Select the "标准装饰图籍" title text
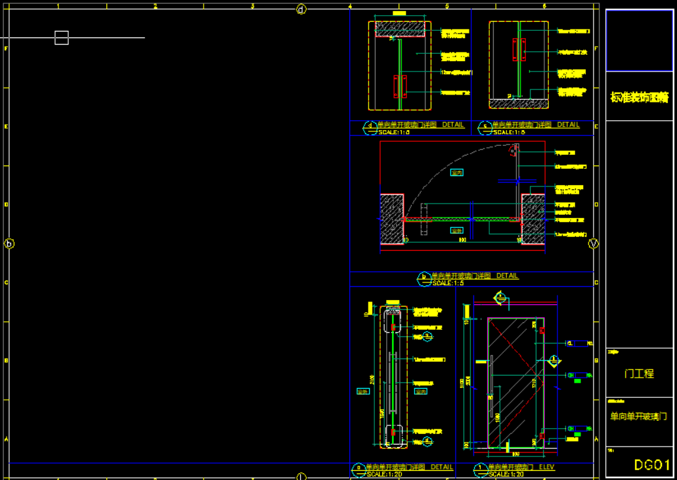 point(639,97)
